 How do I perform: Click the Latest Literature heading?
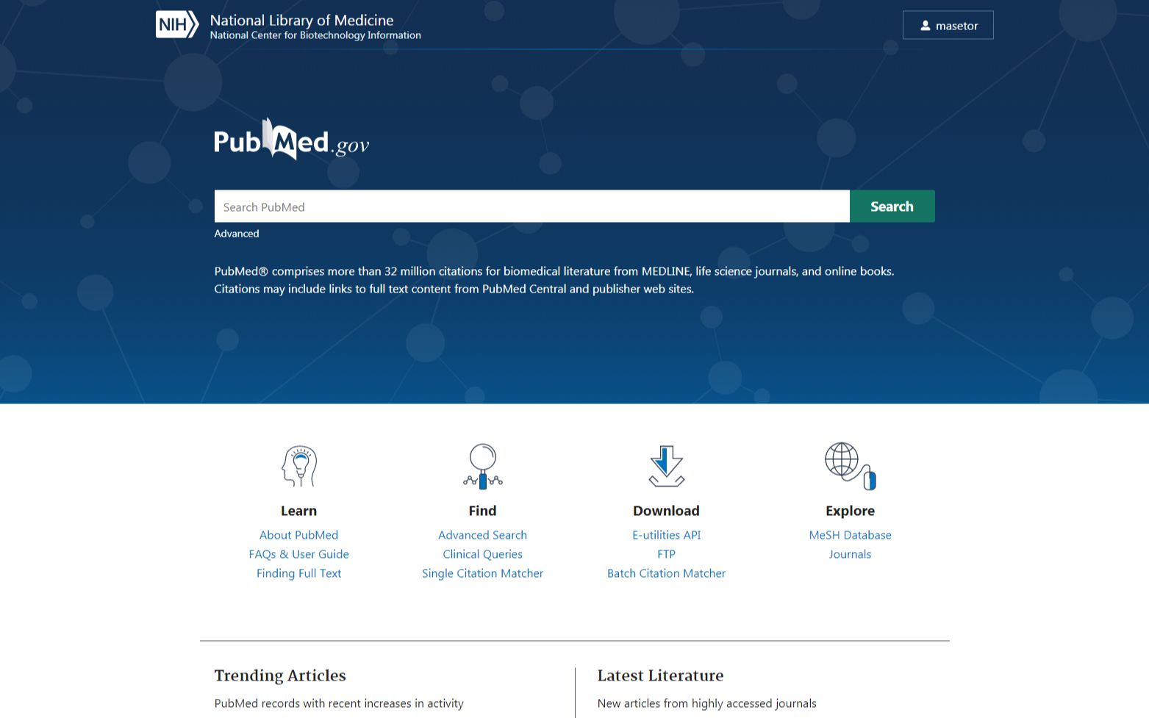660,675
